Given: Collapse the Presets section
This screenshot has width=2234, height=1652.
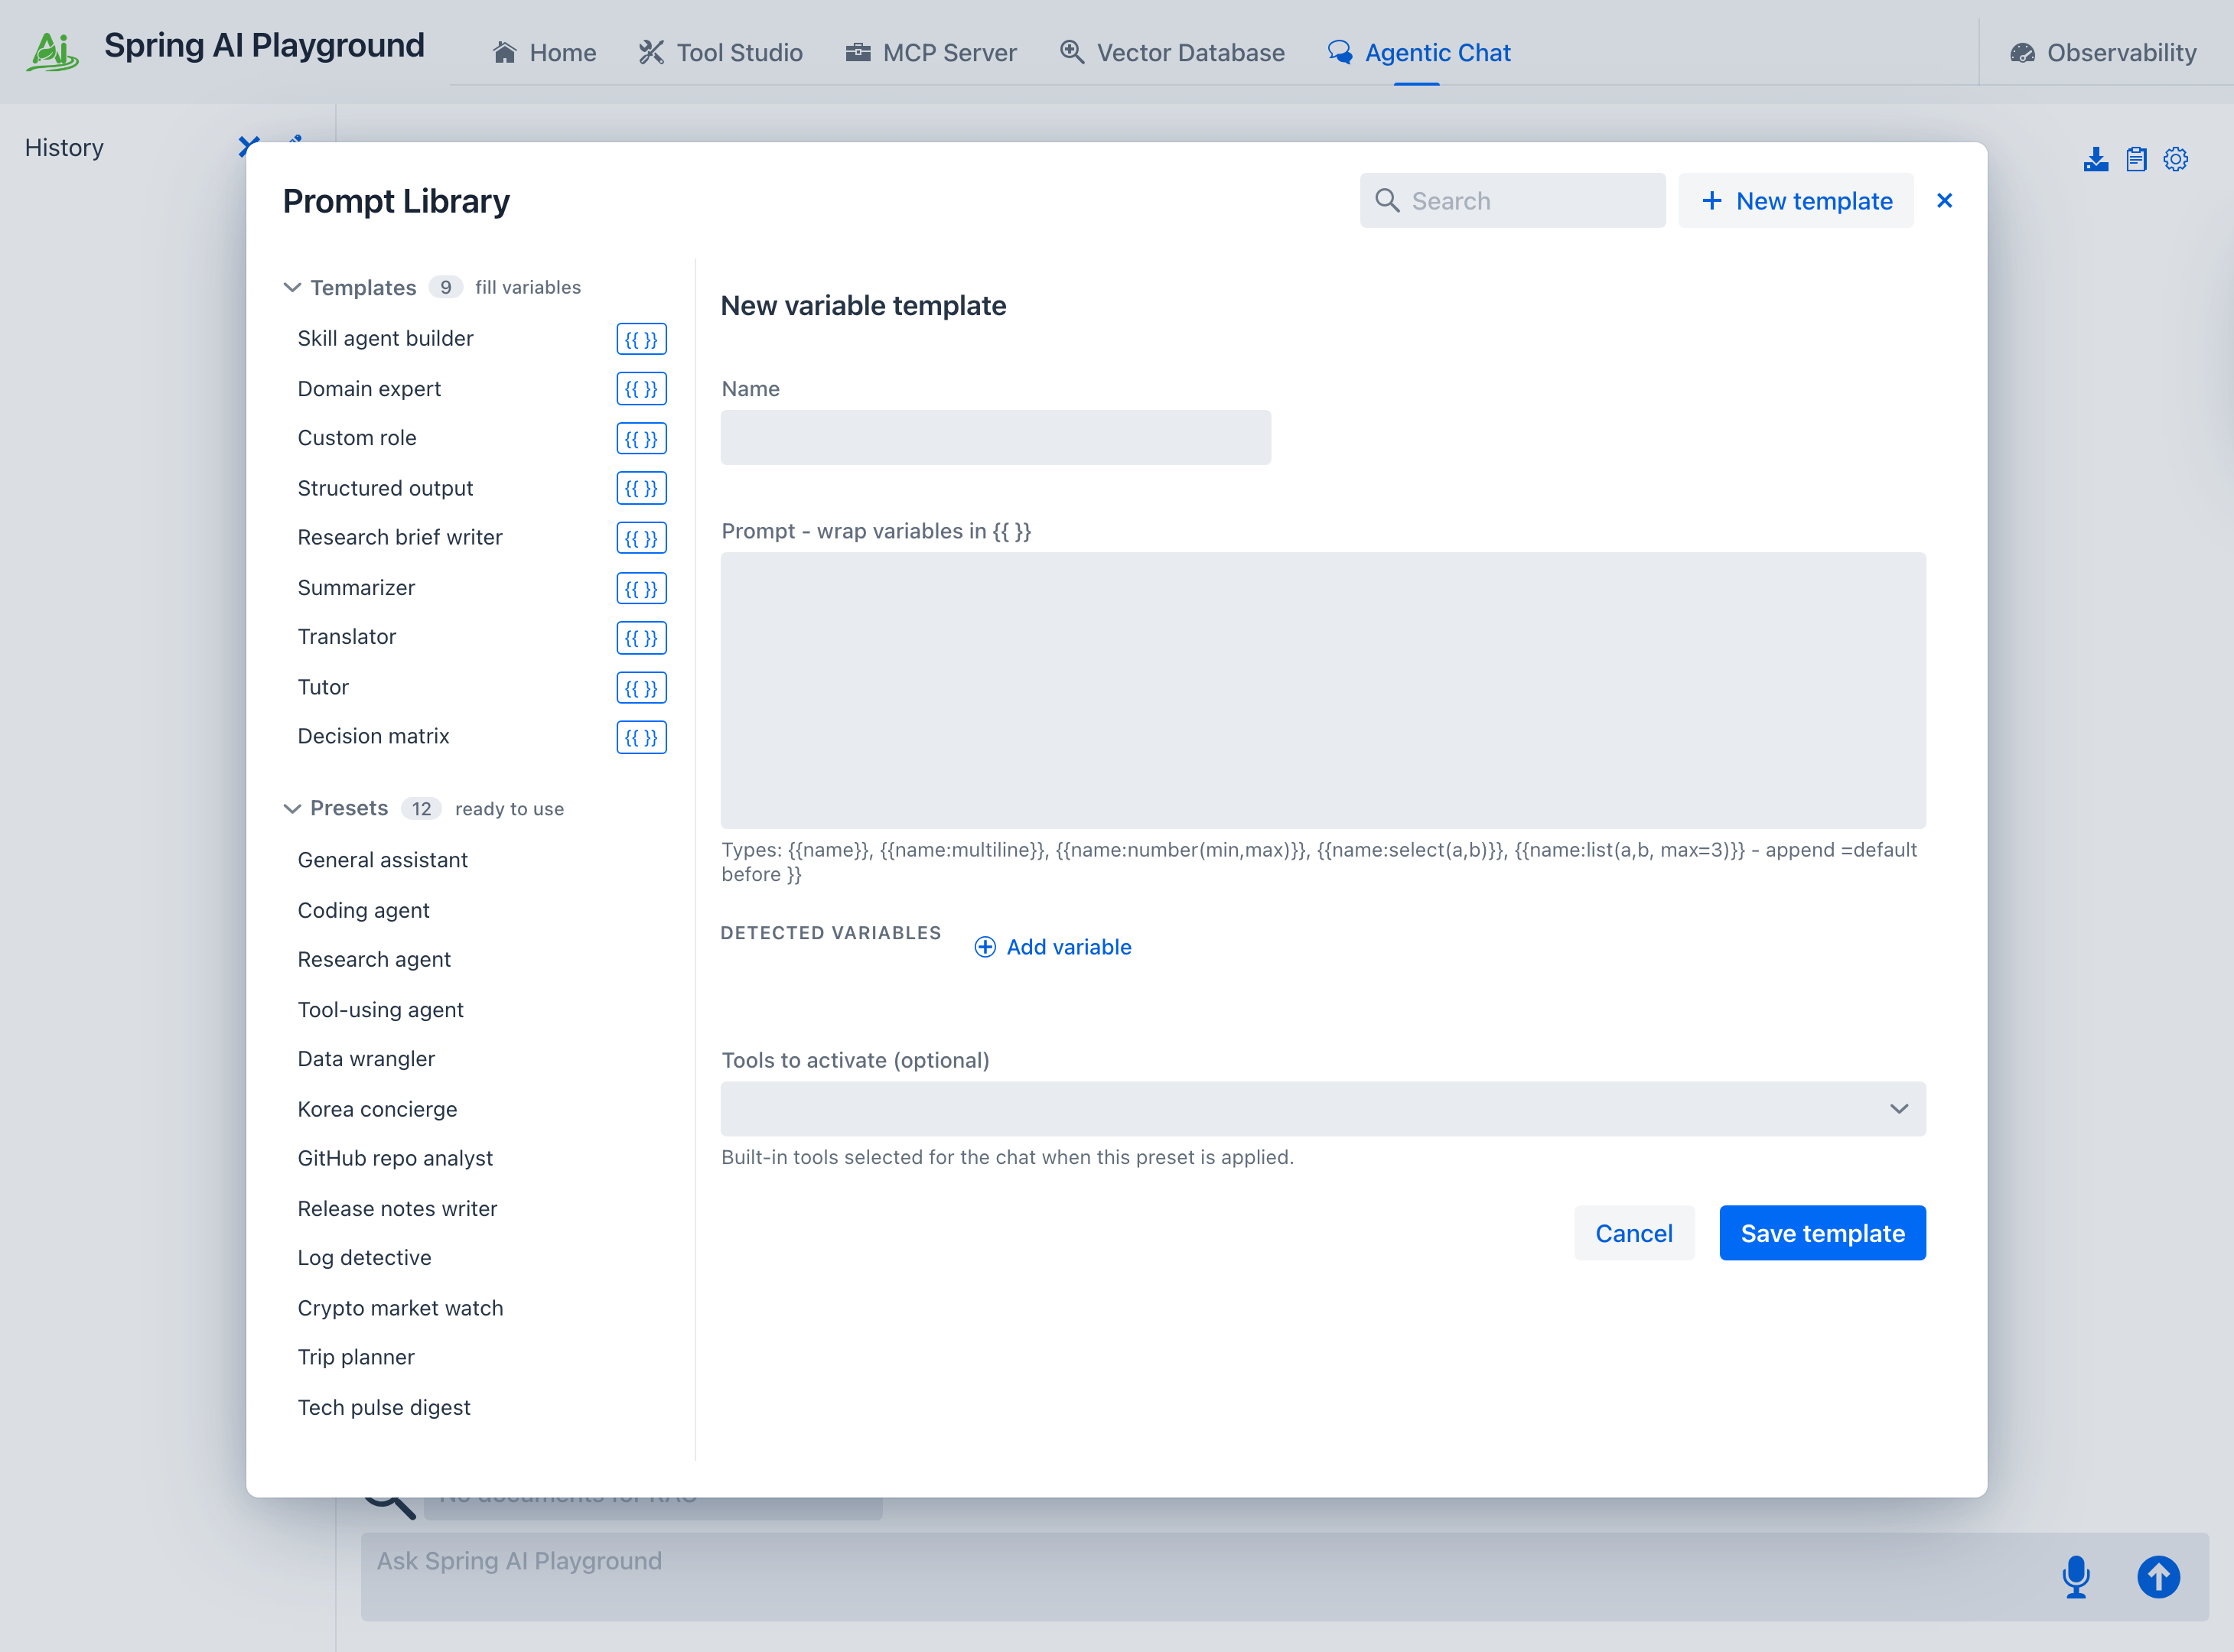Looking at the screenshot, I should coord(292,808).
